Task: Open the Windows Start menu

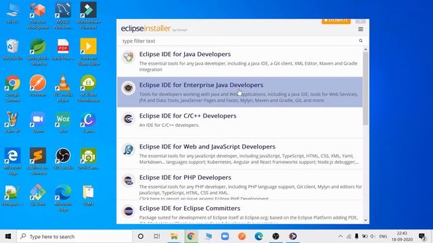Action: pos(8,236)
